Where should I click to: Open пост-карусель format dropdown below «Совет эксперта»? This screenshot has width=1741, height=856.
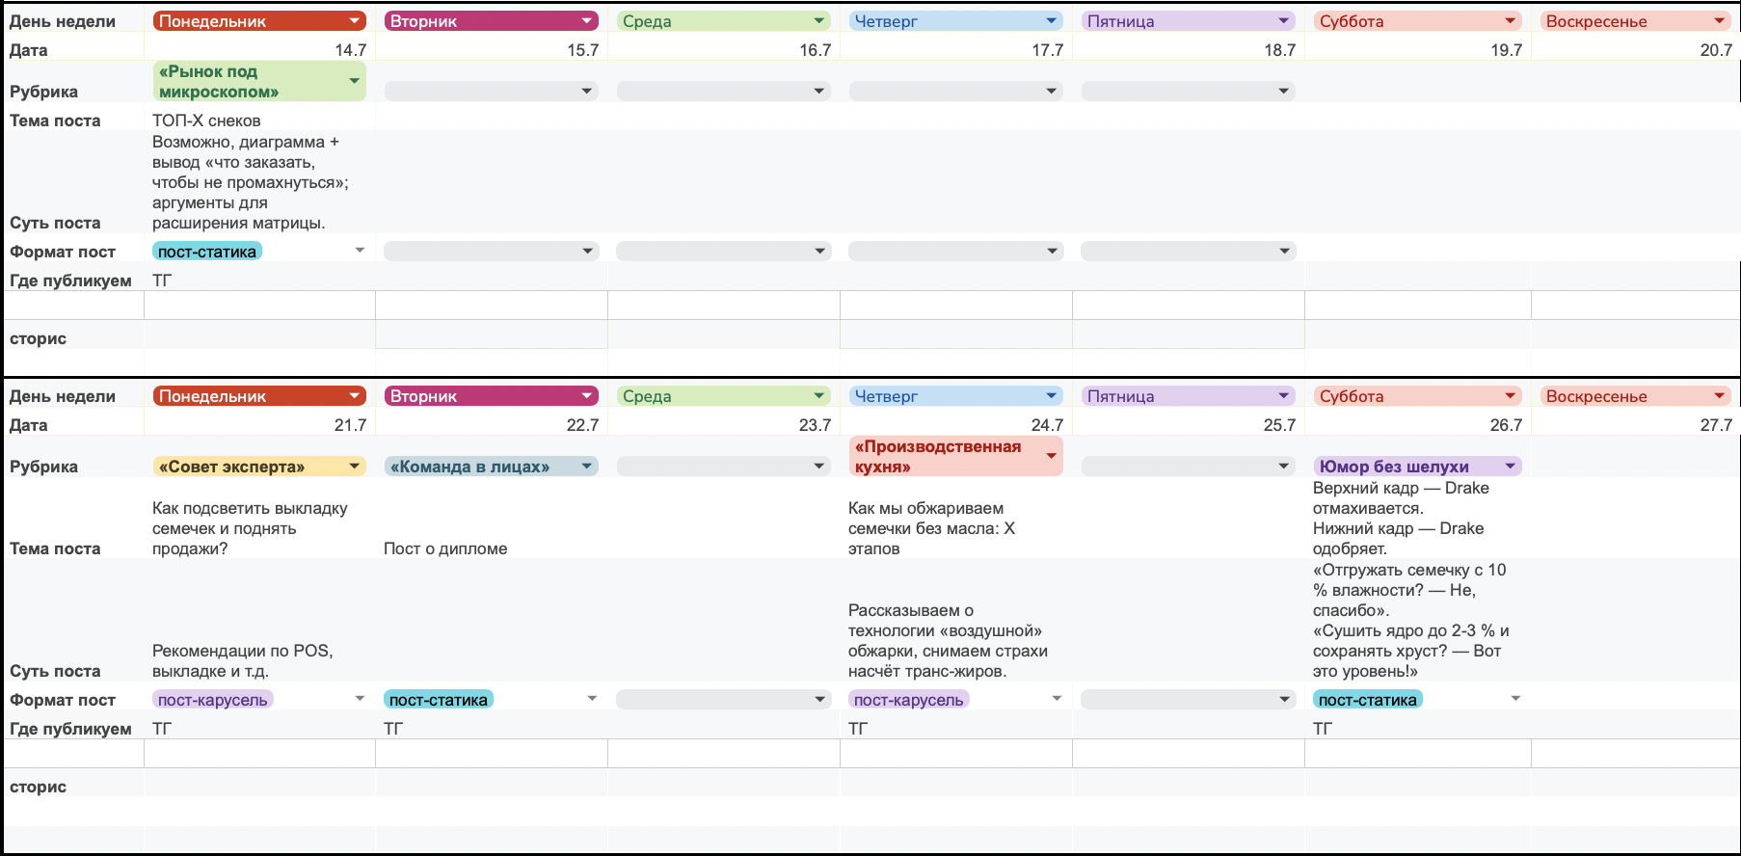click(x=360, y=699)
